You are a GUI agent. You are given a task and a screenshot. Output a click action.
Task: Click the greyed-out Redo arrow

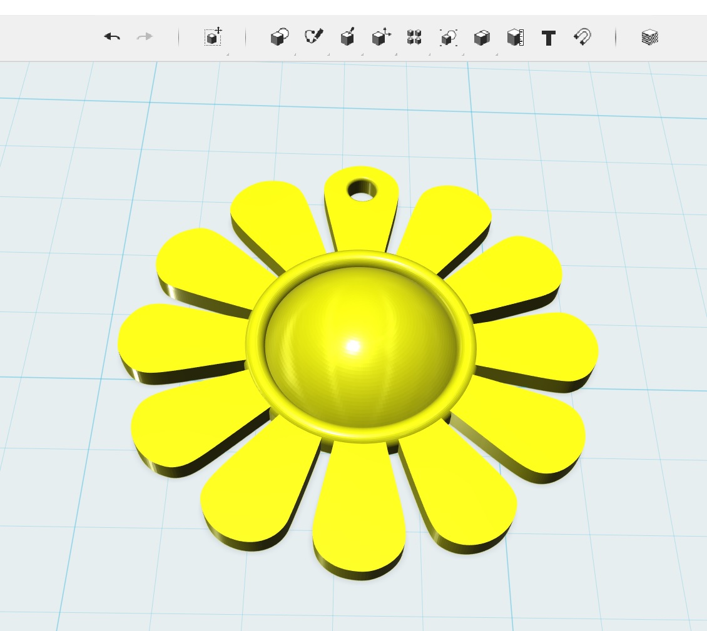point(145,36)
